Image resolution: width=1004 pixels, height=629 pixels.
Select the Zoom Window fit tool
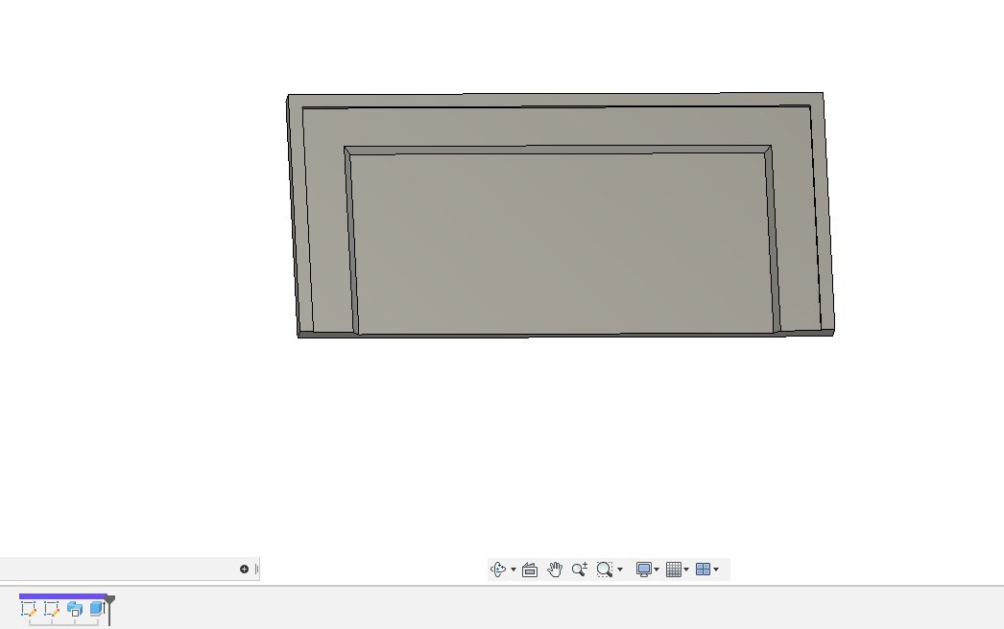(x=605, y=569)
